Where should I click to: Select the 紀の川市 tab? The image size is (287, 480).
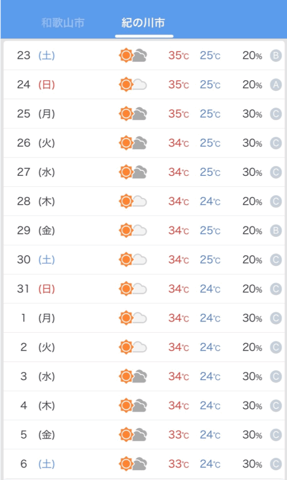tap(143, 23)
